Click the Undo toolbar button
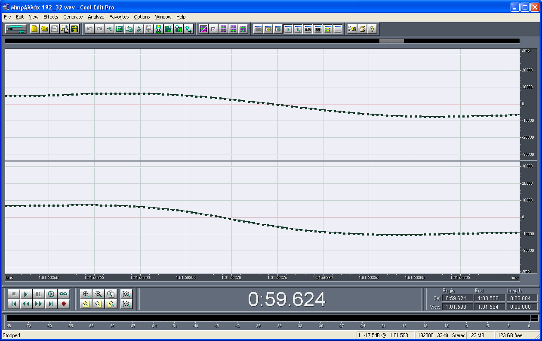542x341 pixels. [x=89, y=29]
